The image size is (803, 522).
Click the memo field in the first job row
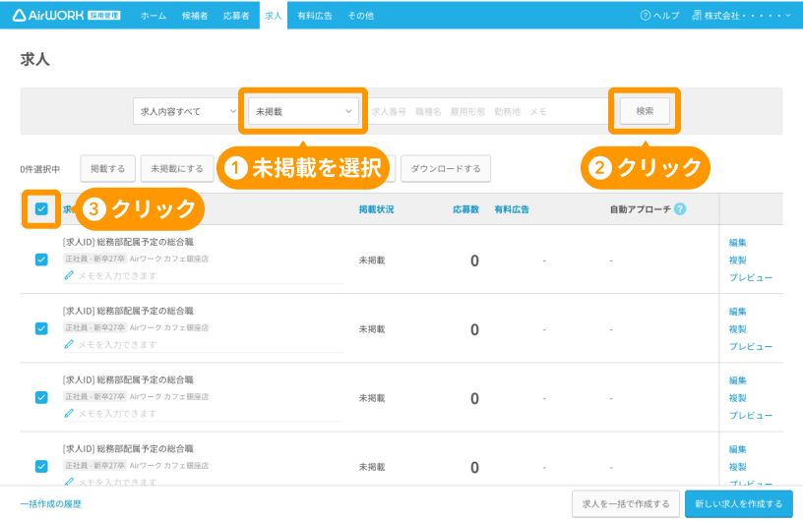[204, 276]
